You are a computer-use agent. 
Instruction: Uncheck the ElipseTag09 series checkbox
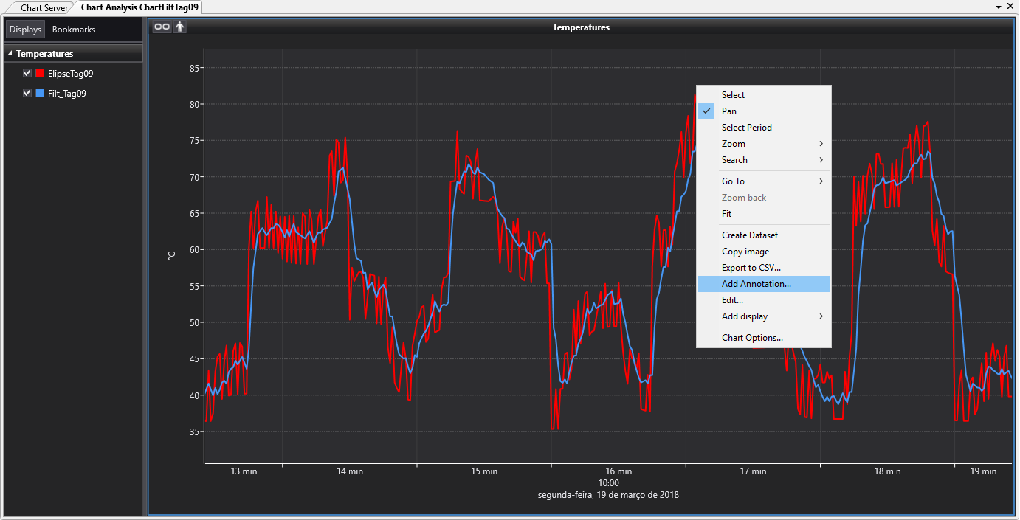pyautogui.click(x=27, y=74)
